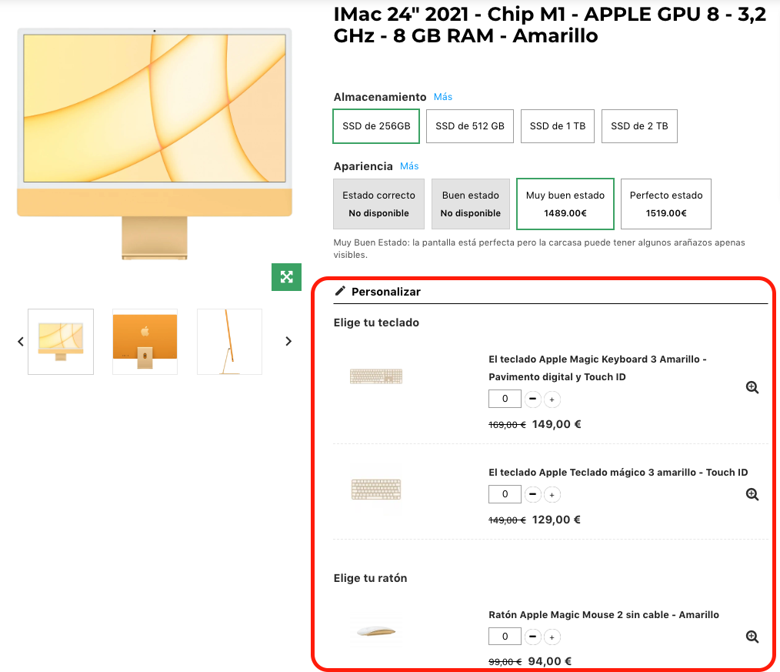Image resolution: width=780 pixels, height=672 pixels.
Task: Select orange back view iMac thumbnail
Action: click(x=145, y=342)
